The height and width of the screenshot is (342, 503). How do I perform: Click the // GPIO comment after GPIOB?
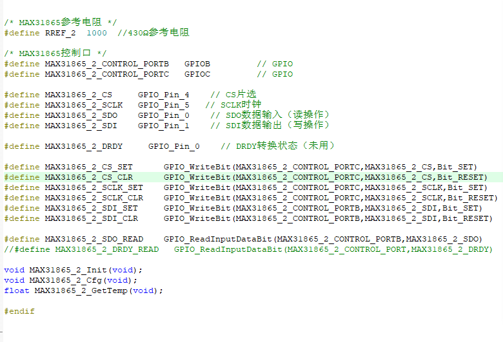pos(275,64)
